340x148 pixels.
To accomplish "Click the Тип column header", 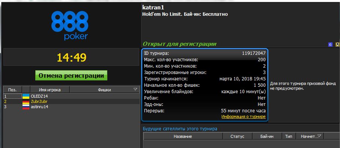I will 289,136.
